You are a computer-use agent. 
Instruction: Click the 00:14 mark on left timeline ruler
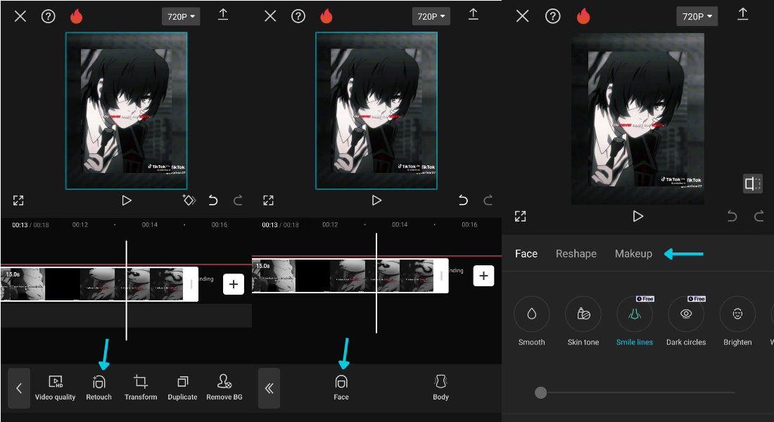click(150, 224)
